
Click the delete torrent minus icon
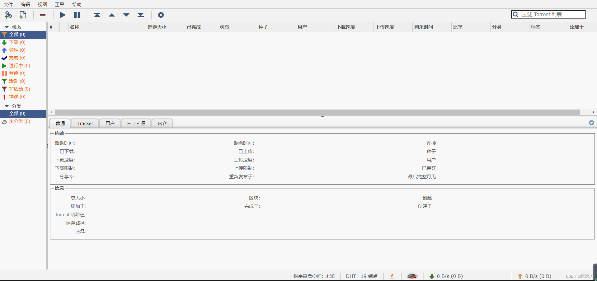click(x=43, y=15)
